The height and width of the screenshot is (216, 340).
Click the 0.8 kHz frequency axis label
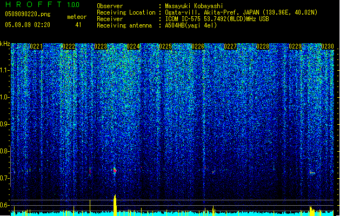pyautogui.click(x=5, y=151)
